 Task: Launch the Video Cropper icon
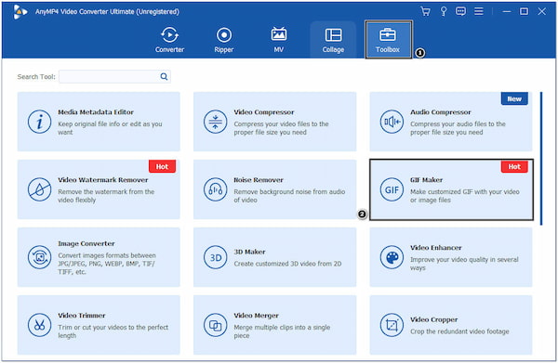[x=392, y=325]
